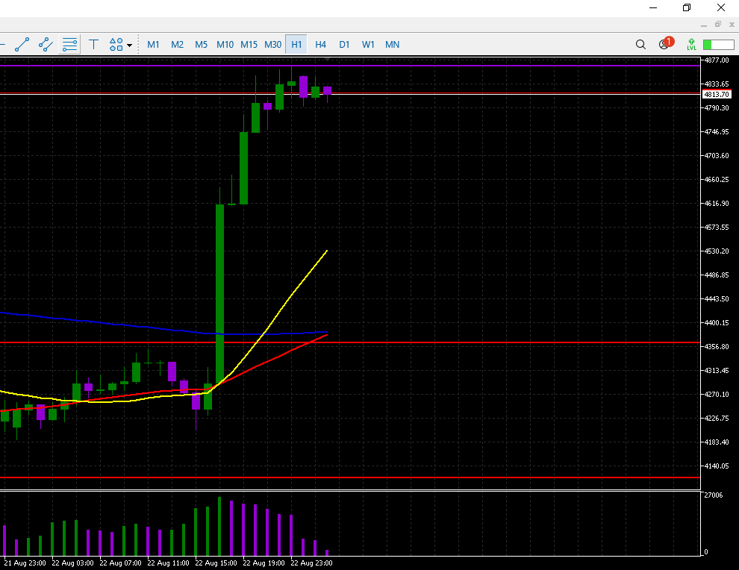Screen dimensions: 739x570
Task: Click the LVL signal icon
Action: [x=691, y=44]
